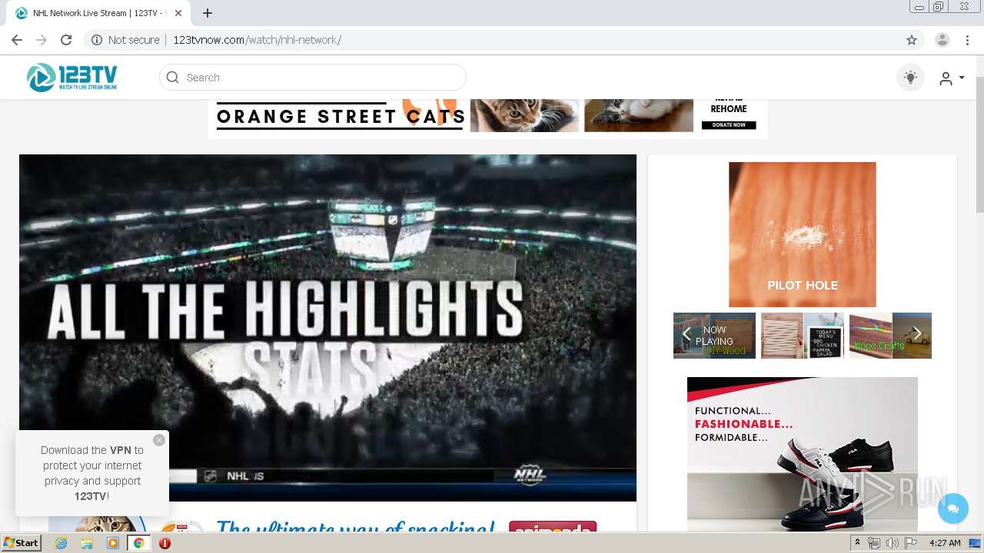Image resolution: width=984 pixels, height=553 pixels.
Task: Open the Chrome profile avatar menu
Action: [x=942, y=40]
